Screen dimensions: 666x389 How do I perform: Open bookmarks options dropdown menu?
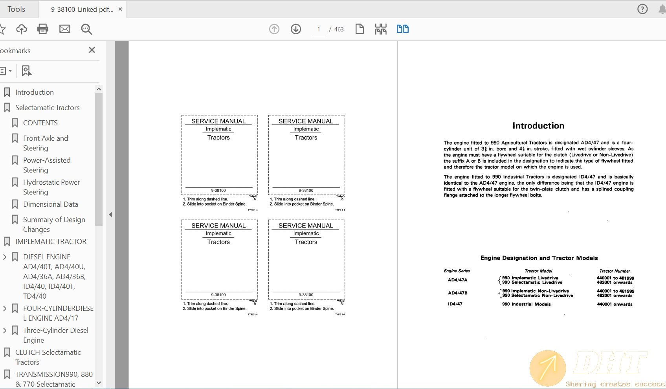point(6,71)
